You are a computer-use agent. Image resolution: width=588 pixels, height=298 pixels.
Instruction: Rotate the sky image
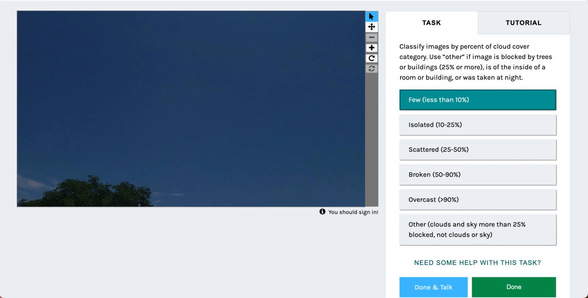coord(372,58)
